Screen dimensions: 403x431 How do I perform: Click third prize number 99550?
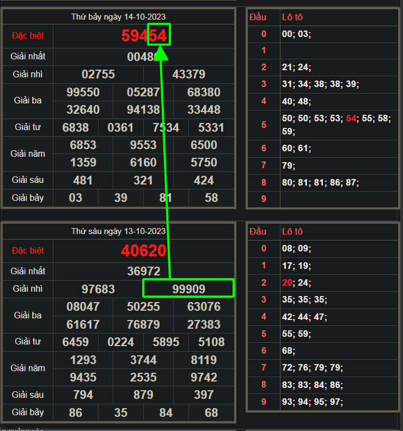coord(83,92)
